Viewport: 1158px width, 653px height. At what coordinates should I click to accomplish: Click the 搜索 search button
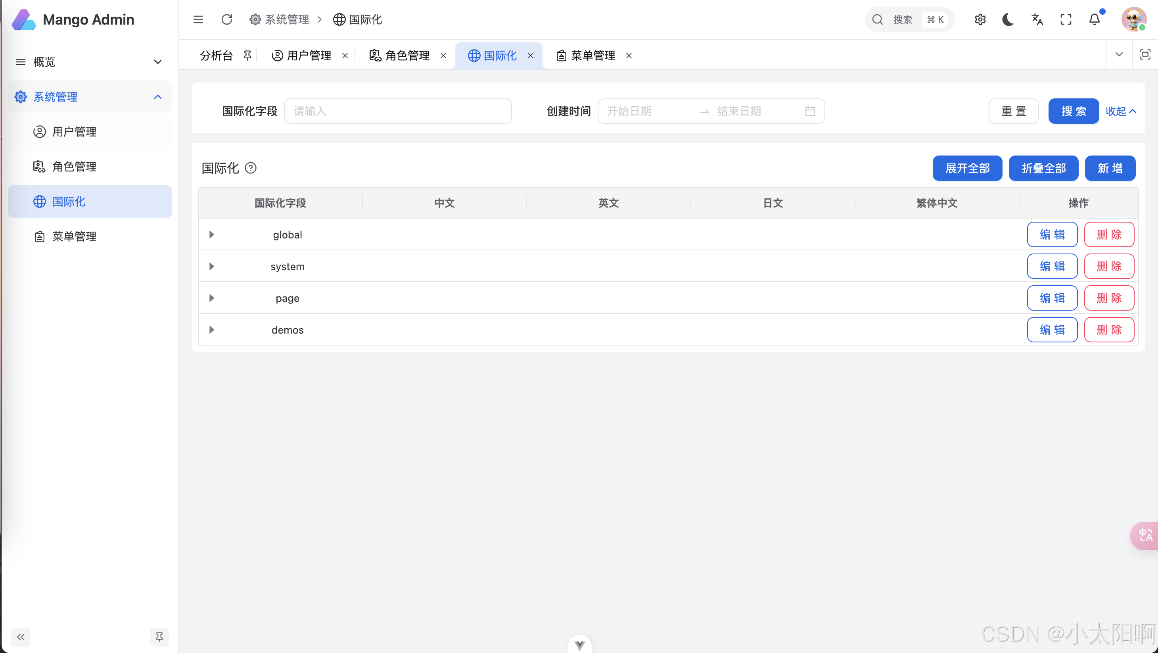click(x=1074, y=111)
